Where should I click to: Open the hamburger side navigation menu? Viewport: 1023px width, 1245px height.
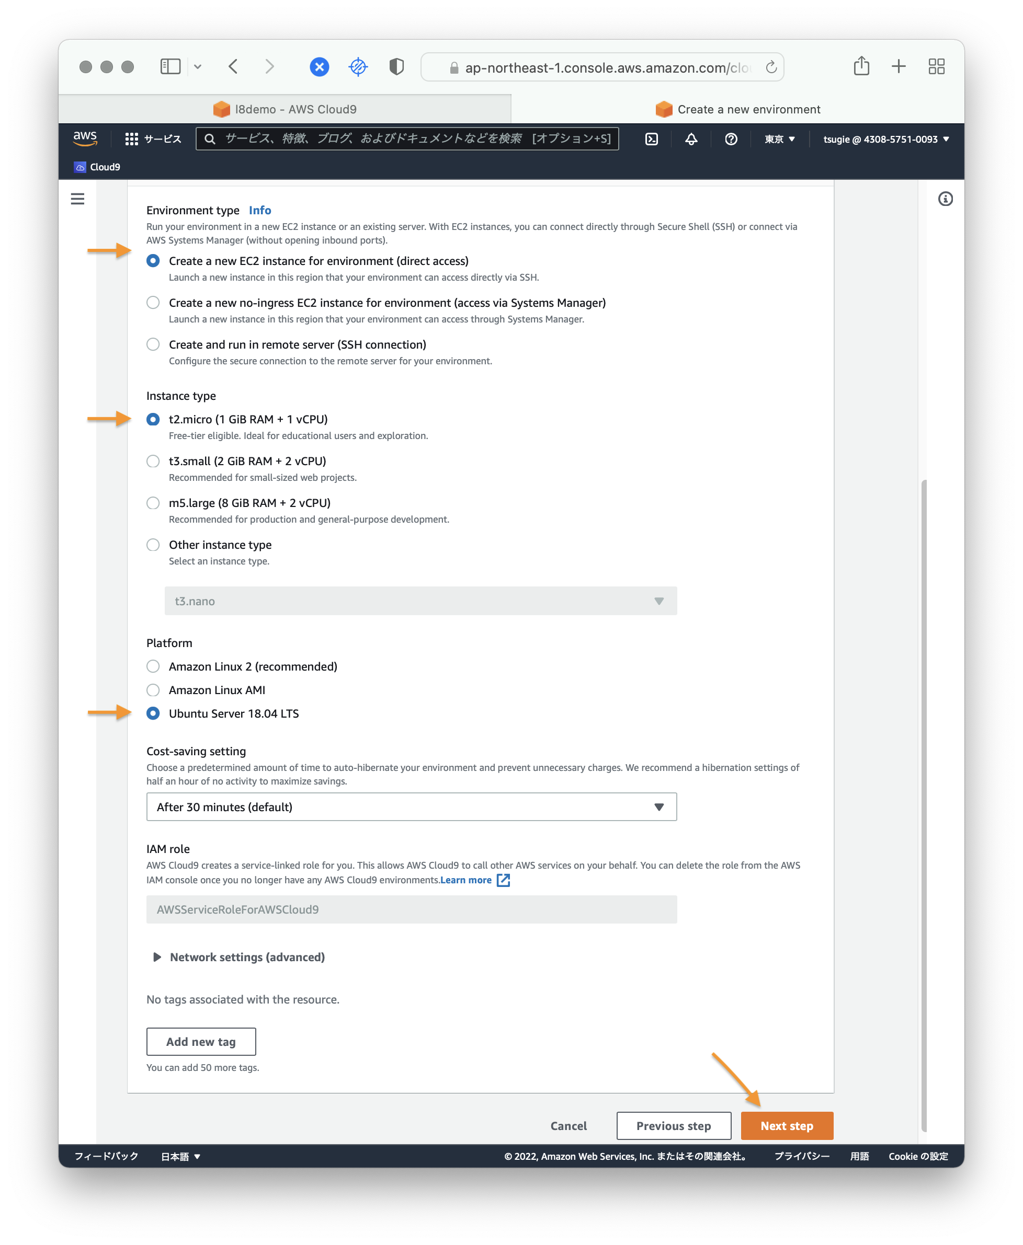[x=78, y=199]
